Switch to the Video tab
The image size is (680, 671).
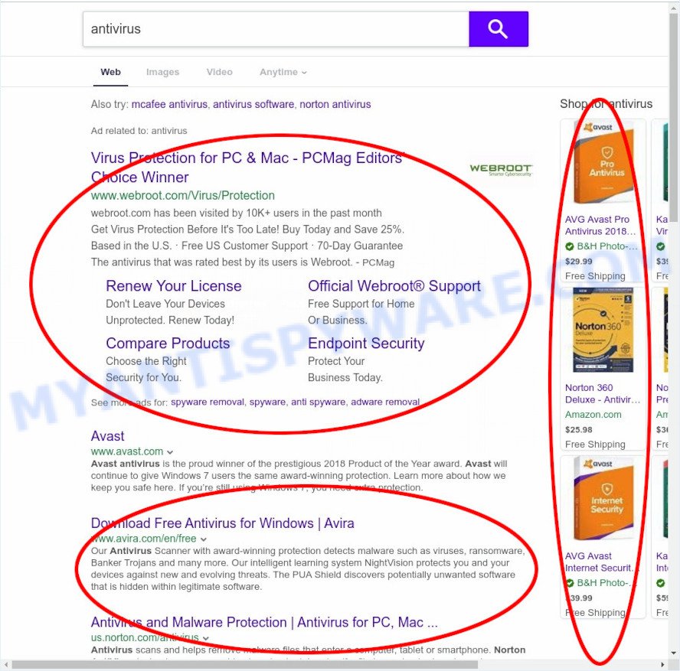point(219,72)
